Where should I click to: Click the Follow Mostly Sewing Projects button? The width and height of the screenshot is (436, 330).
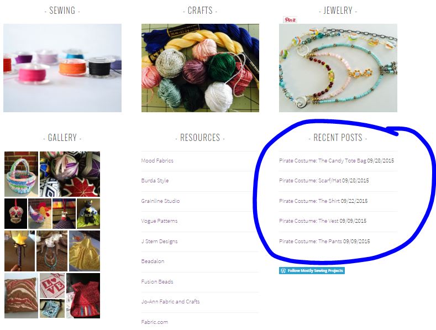312,270
